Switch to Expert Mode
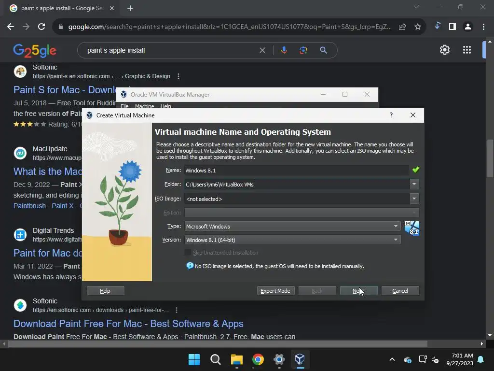The image size is (494, 371). (x=275, y=290)
